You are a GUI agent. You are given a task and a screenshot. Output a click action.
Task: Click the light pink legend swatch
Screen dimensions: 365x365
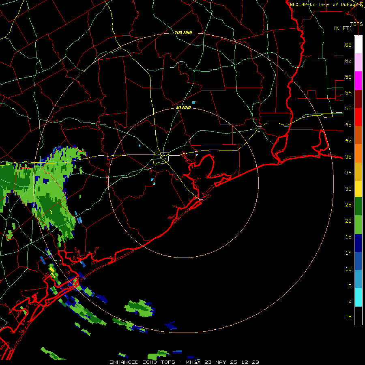[x=358, y=62]
